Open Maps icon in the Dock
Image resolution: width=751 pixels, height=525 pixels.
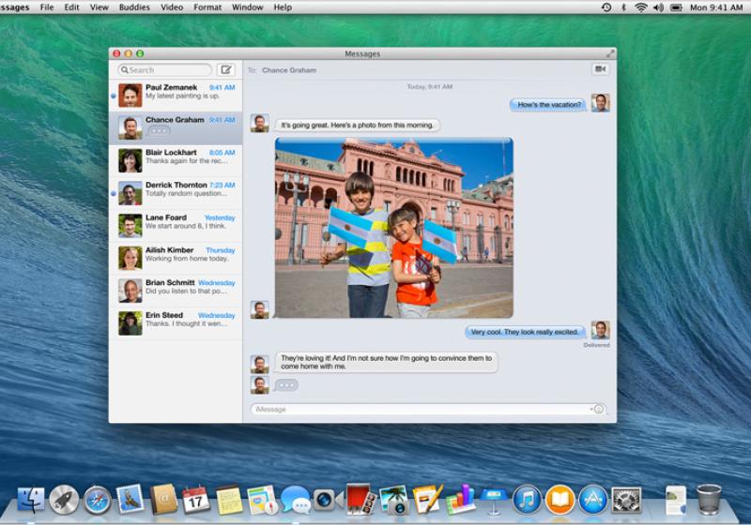(x=262, y=500)
